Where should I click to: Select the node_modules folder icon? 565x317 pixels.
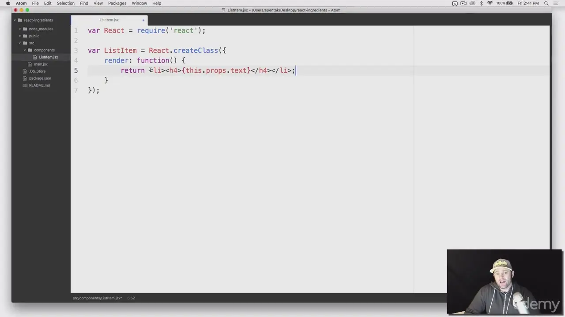coord(25,29)
